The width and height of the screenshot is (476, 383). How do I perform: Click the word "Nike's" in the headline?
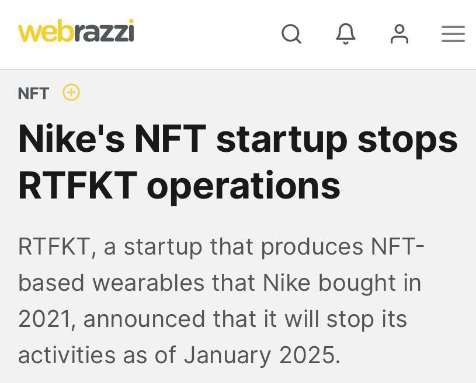[x=71, y=139]
